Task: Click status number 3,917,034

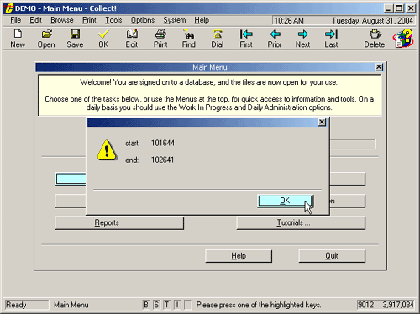Action: (398, 305)
